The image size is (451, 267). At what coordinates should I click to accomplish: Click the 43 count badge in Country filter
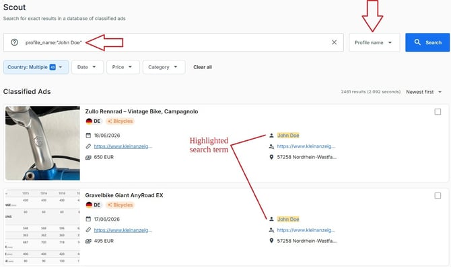click(53, 67)
